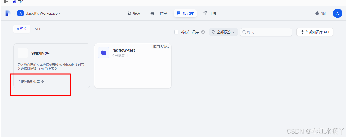
Task: Expand the 全部标签 filter dropdown
Action: point(224,32)
